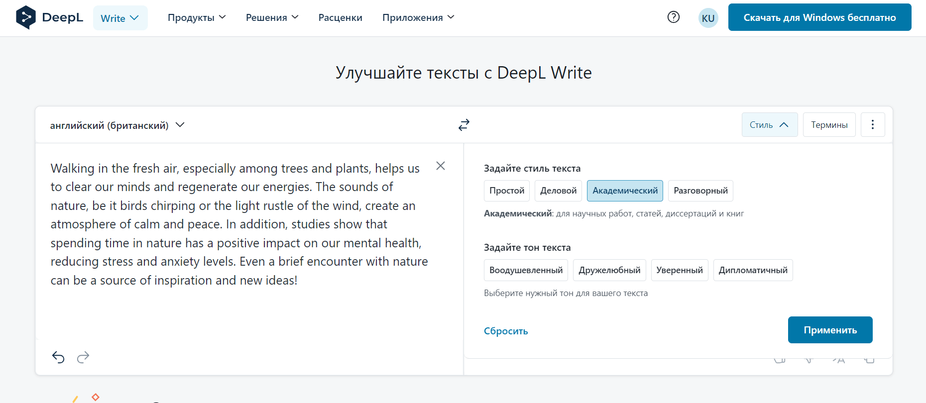
Task: Open the KU user account avatar
Action: [707, 18]
